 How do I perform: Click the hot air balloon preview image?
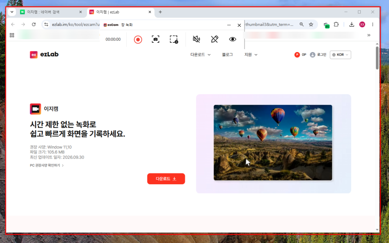click(x=273, y=142)
